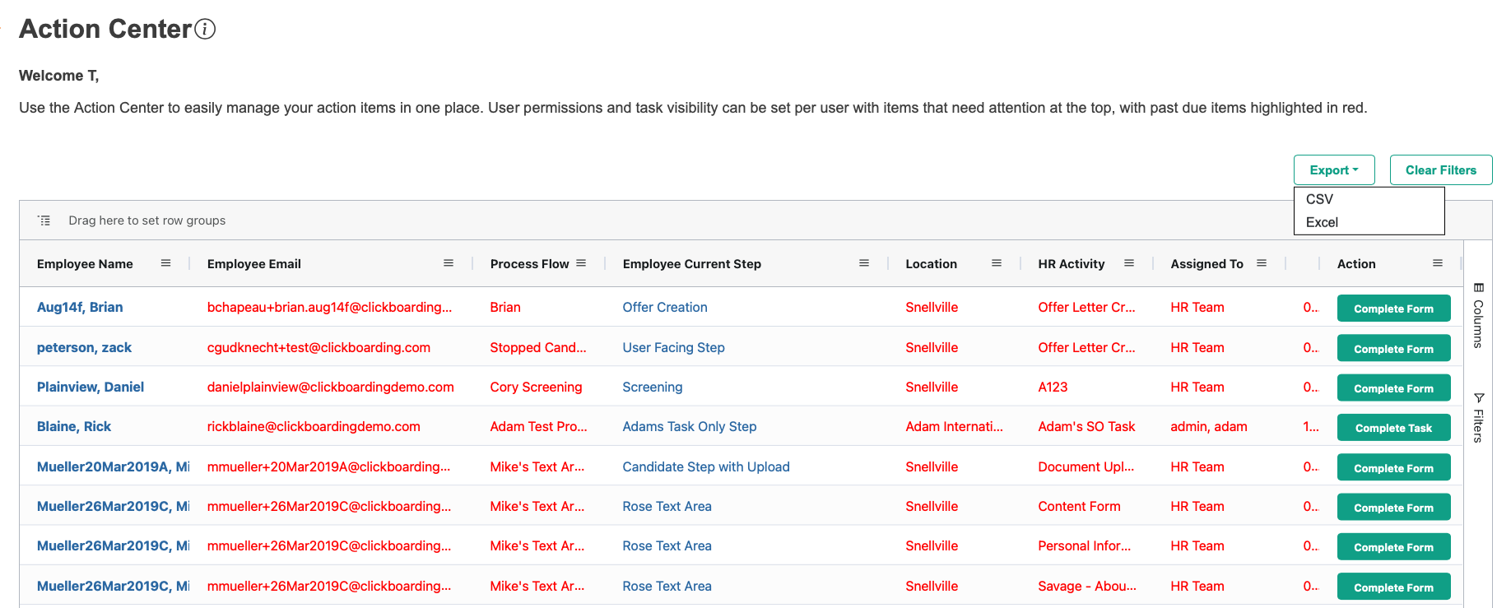The image size is (1497, 608).
Task: Click Complete Form for Aug14f, Brian
Action: 1393,309
